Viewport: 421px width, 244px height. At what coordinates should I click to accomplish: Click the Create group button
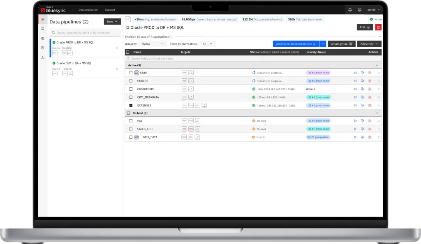tap(341, 44)
